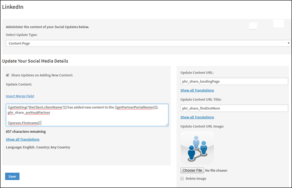Click the textarea corner grip handle
The height and width of the screenshot is (188, 292).
tap(167, 125)
